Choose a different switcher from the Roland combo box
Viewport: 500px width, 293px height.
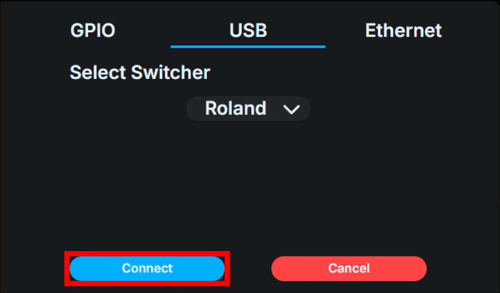tap(248, 109)
